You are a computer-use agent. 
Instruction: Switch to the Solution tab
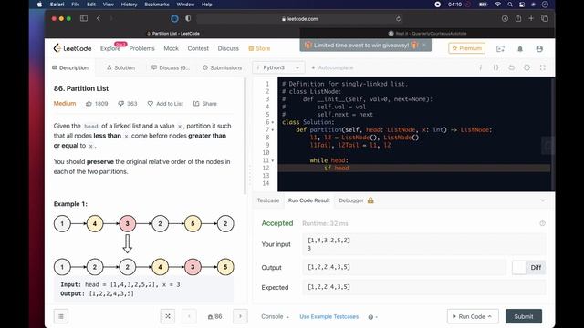pos(120,67)
